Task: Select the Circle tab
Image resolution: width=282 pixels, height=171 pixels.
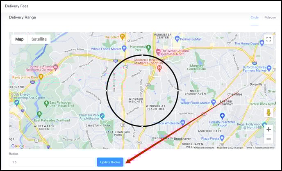Action: pos(255,18)
